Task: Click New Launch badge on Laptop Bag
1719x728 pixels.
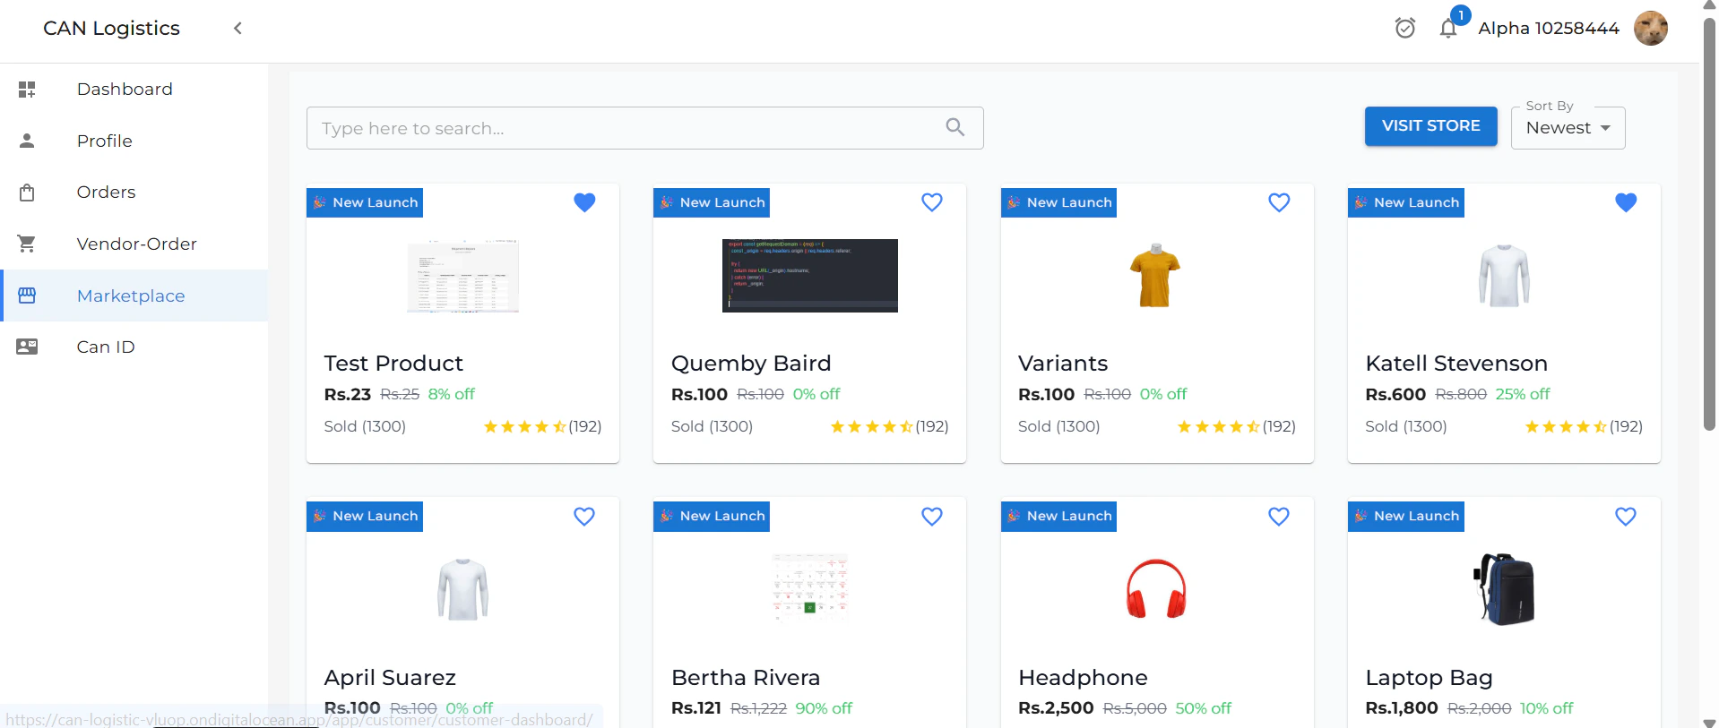Action: point(1406,517)
